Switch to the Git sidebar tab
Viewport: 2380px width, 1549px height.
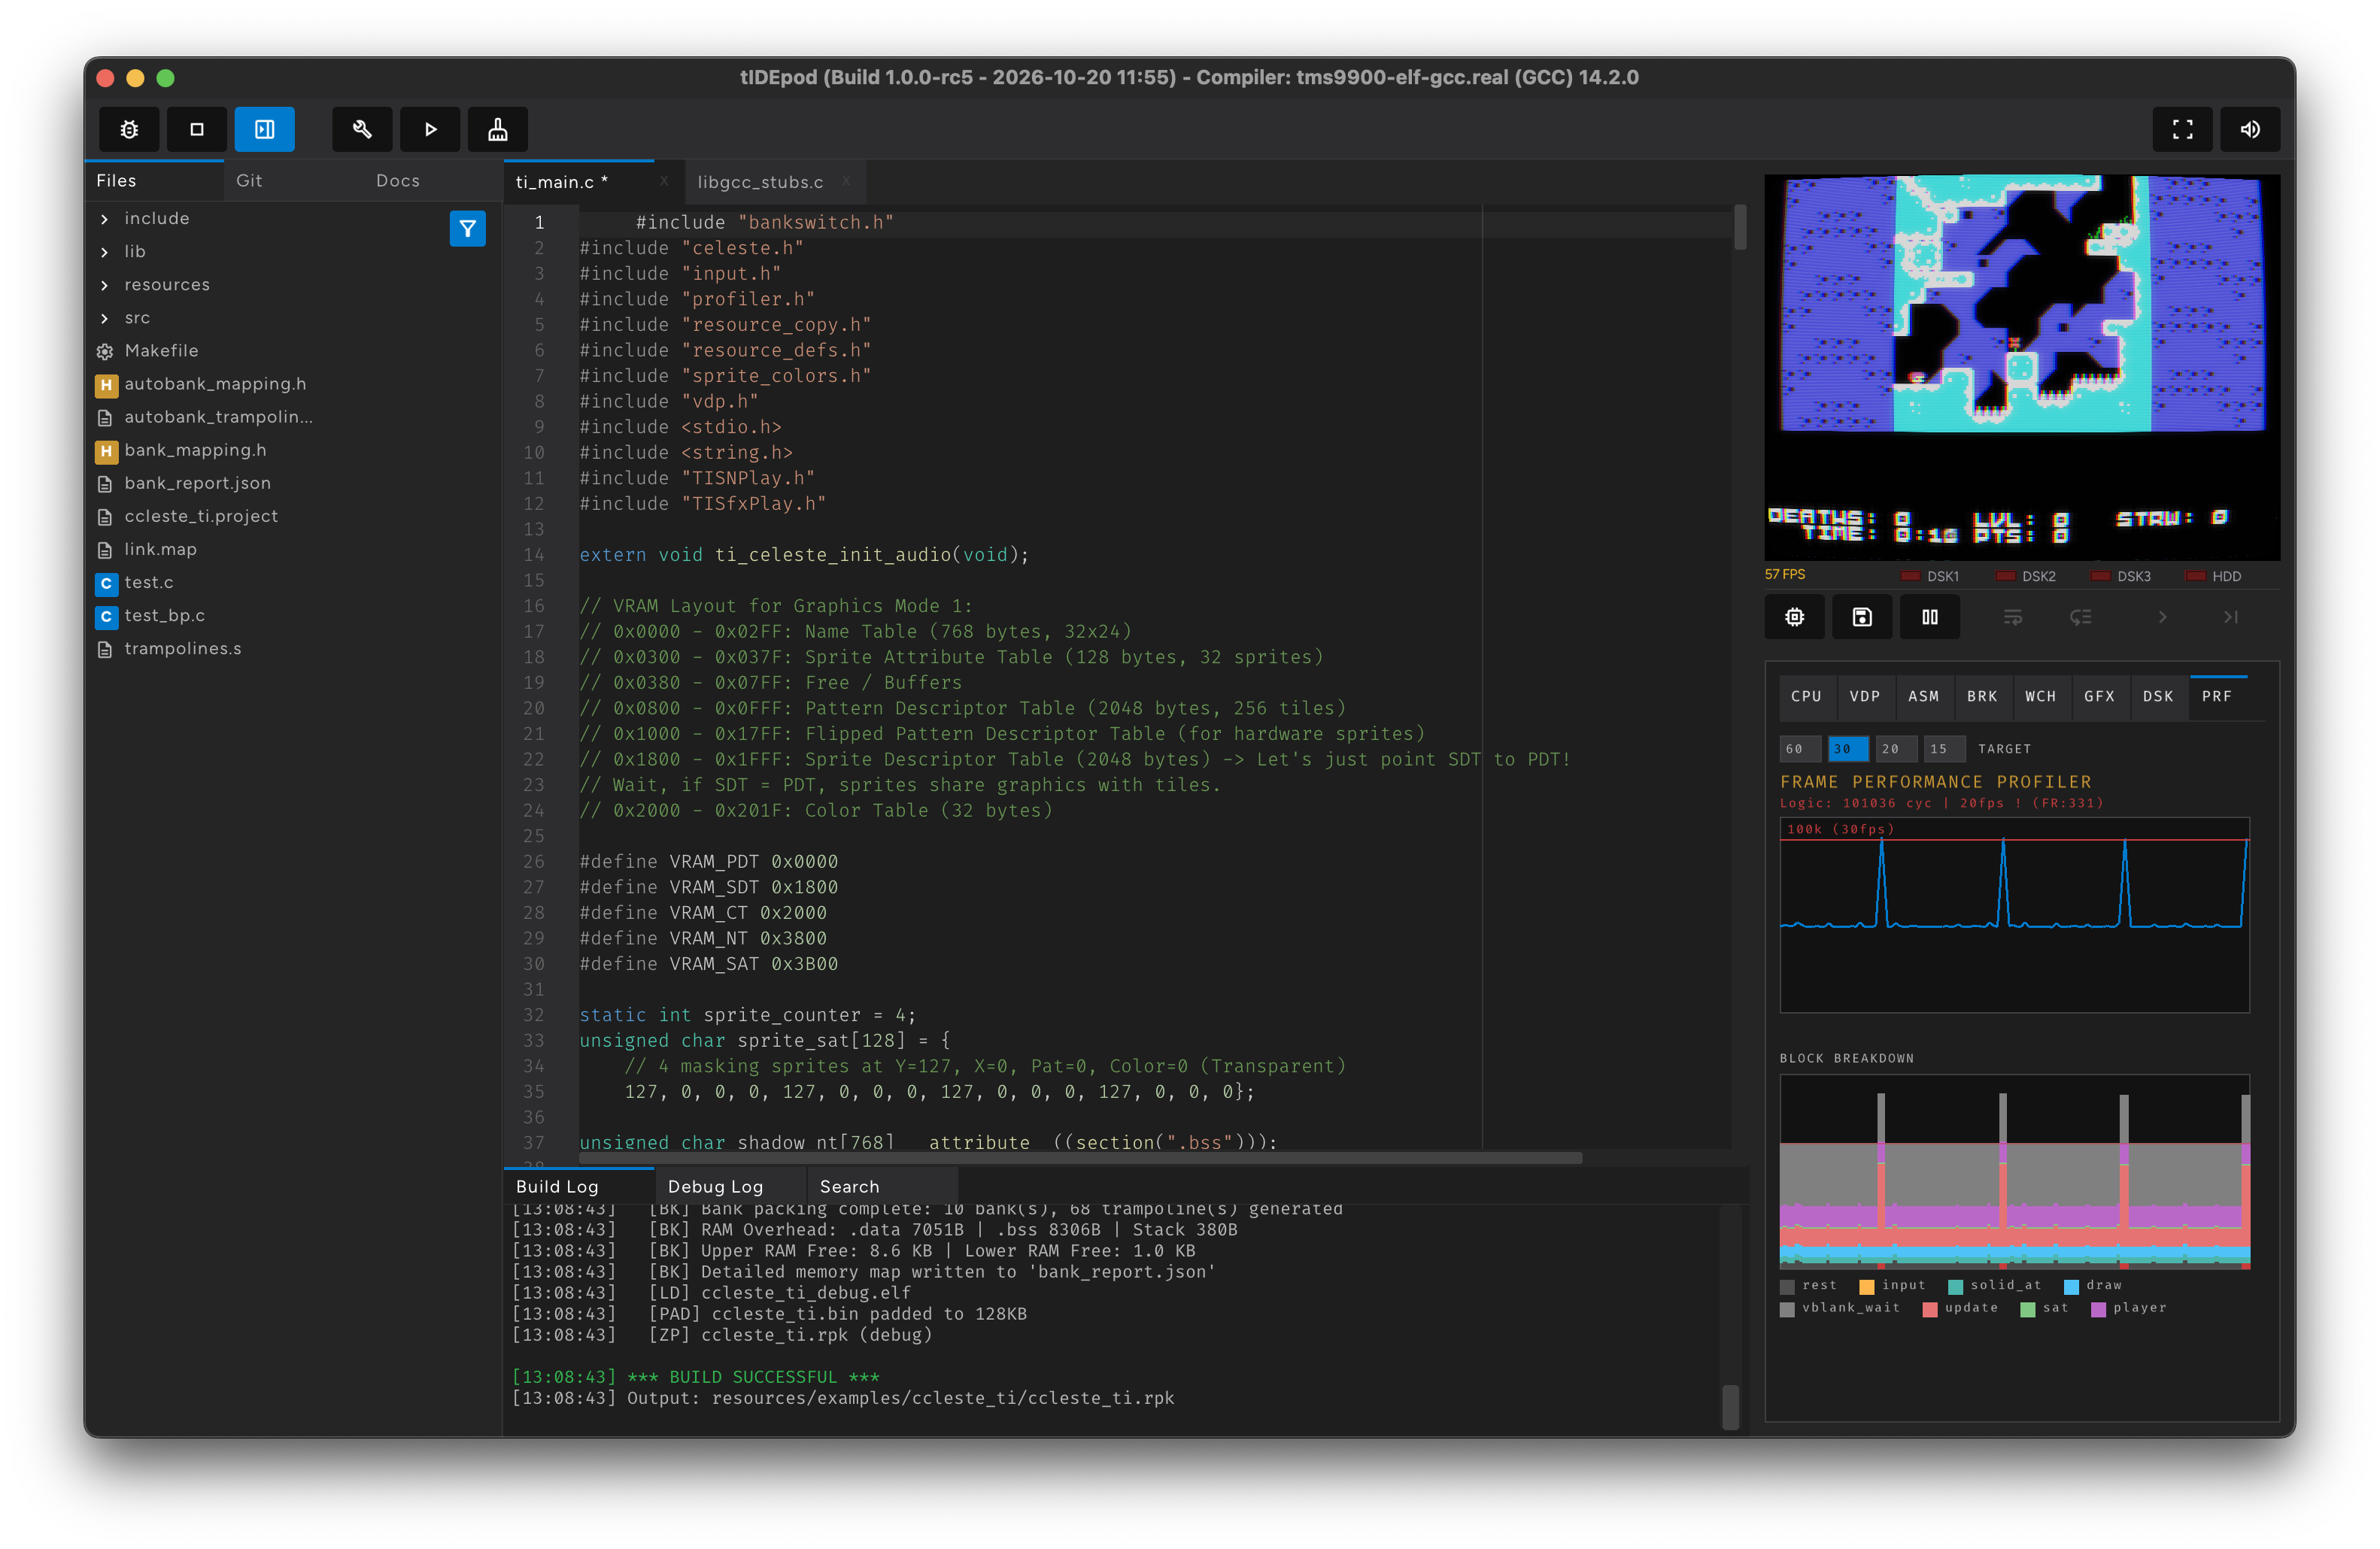(249, 181)
